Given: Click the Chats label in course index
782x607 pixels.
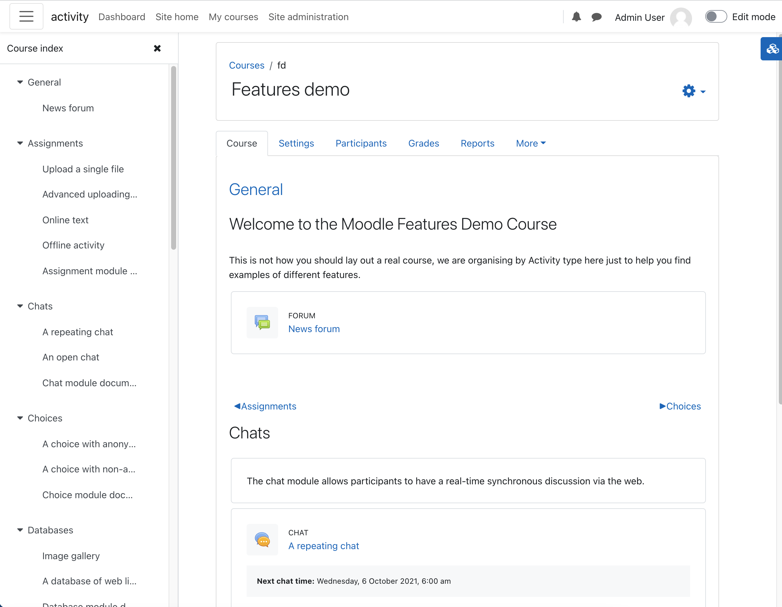Looking at the screenshot, I should pyautogui.click(x=40, y=306).
